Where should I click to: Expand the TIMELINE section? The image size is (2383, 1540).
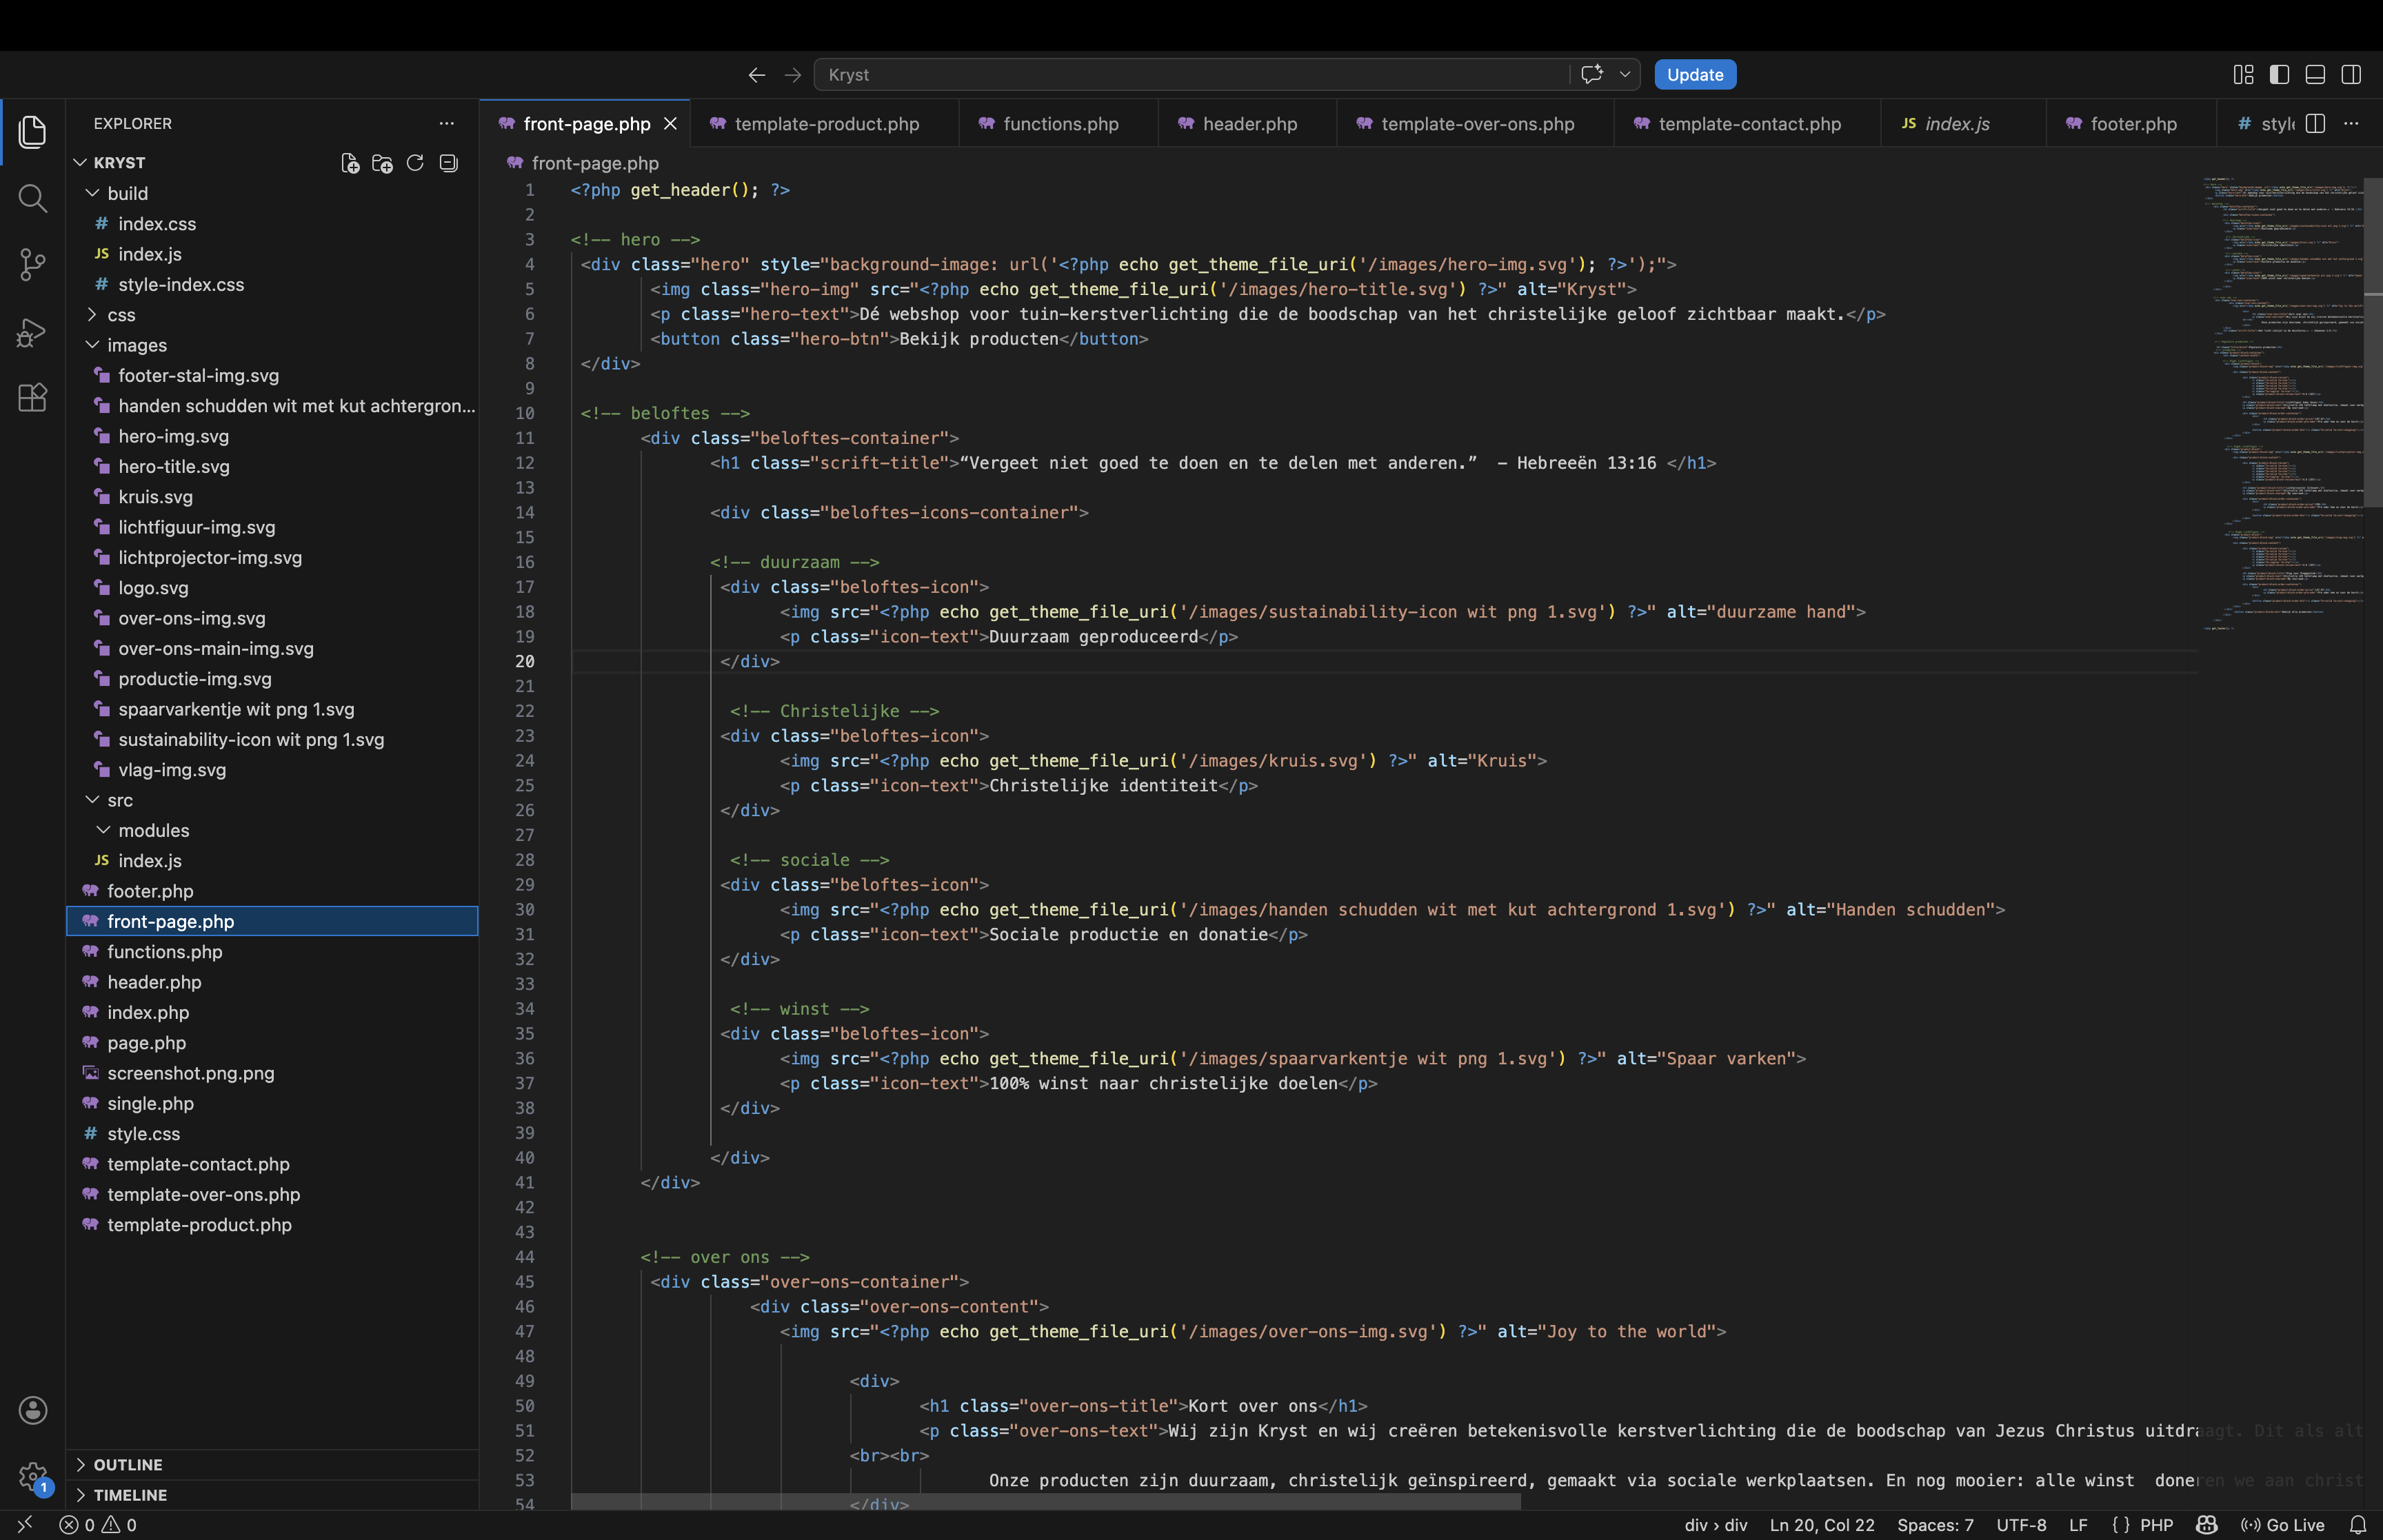pos(272,1495)
